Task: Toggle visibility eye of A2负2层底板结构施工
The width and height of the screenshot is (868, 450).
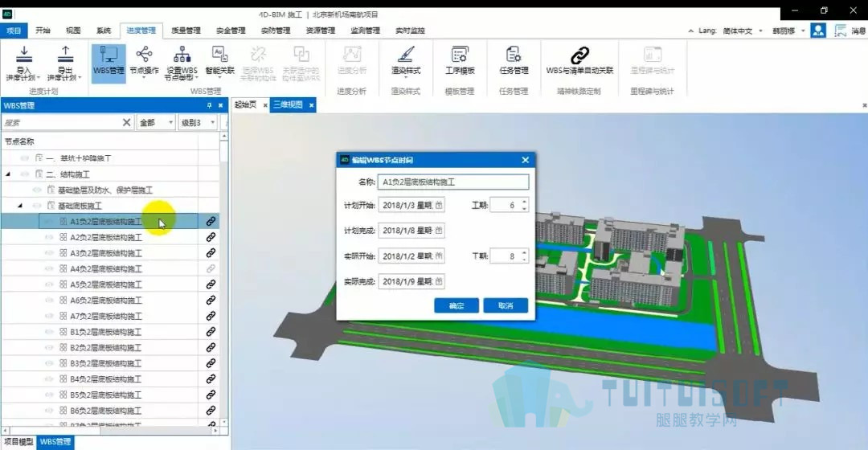Action: point(49,237)
